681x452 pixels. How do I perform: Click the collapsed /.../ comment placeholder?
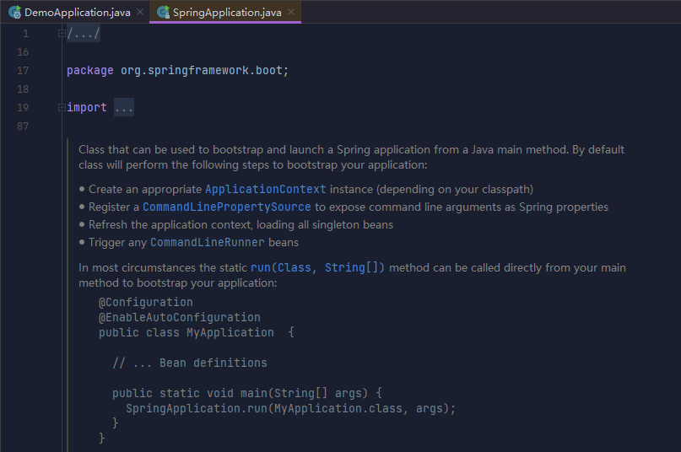pos(84,34)
